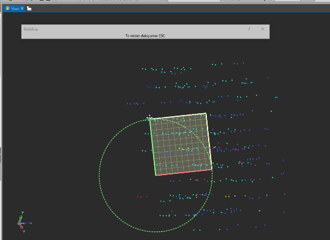The height and width of the screenshot is (240, 330).
Task: Pick the yellow point at lower right
Action: click(260, 211)
